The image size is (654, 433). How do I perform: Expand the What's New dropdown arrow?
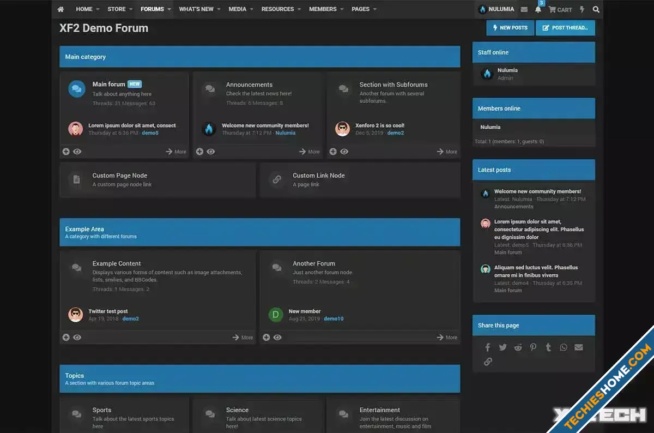pyautogui.click(x=219, y=9)
